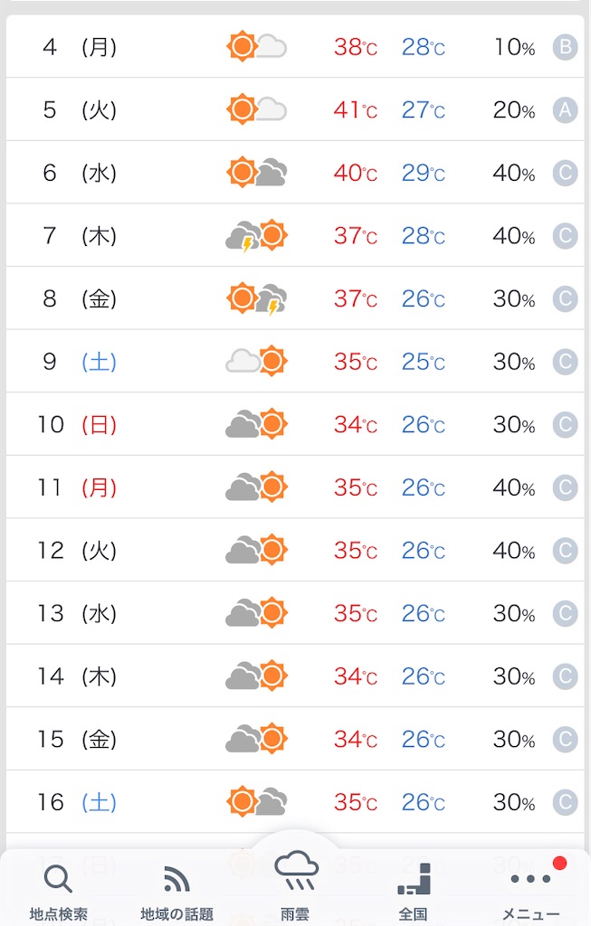
Task: Select the 11 (月) holiday forecast row
Action: pos(295,487)
